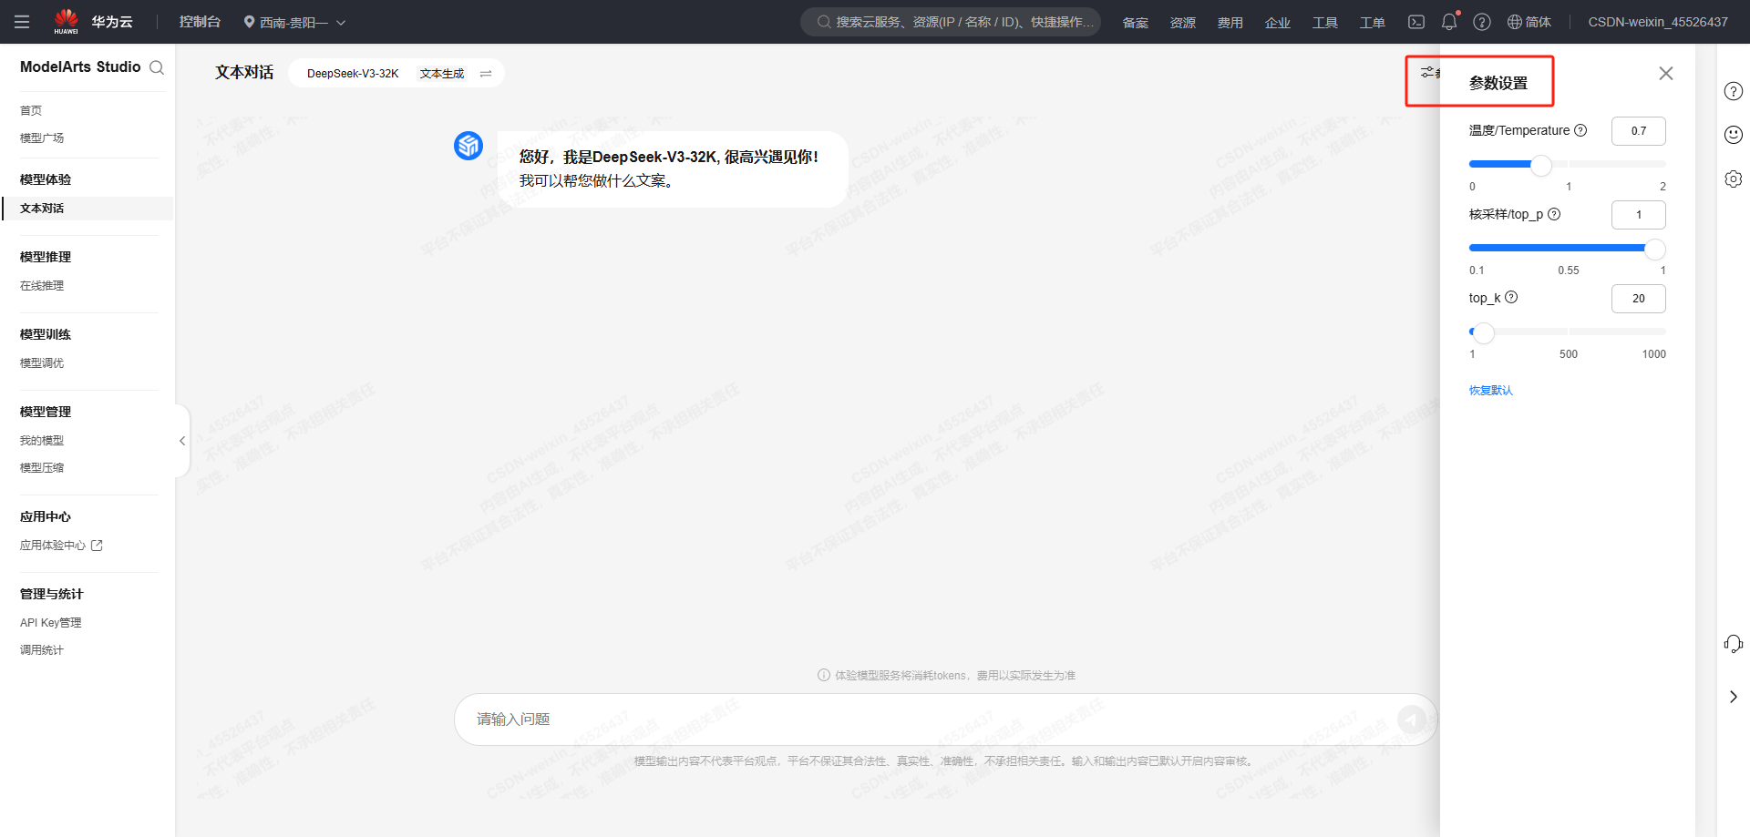Search within ModelArts Studio sidebar

157,67
